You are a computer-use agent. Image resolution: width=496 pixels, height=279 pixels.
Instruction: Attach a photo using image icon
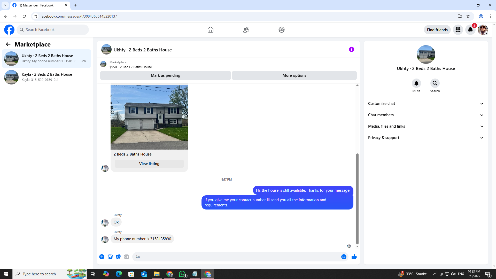click(x=110, y=257)
